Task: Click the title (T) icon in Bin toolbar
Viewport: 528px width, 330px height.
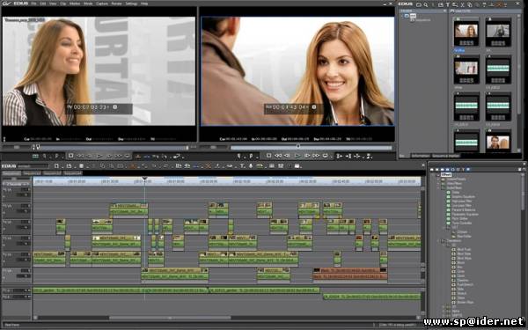Action: 448,4
